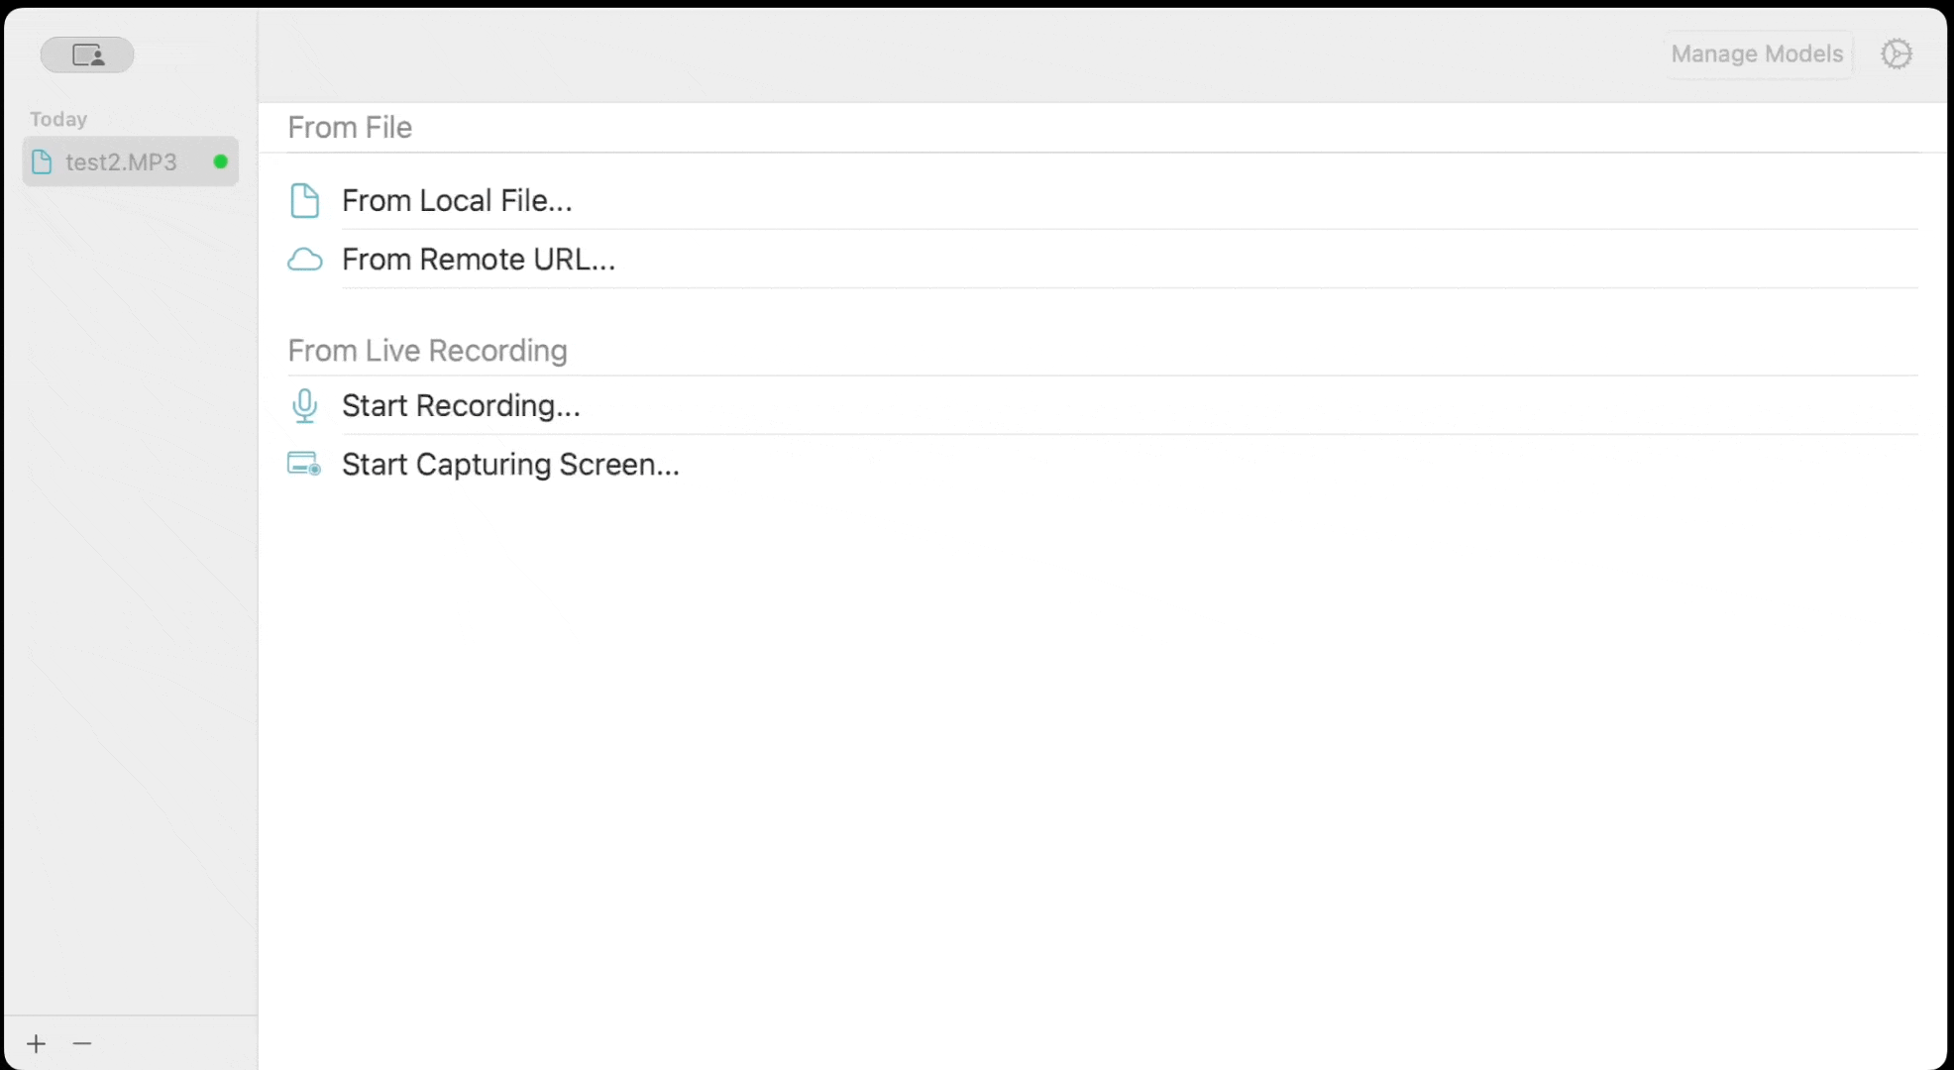Open the settings gear icon

(x=1898, y=53)
